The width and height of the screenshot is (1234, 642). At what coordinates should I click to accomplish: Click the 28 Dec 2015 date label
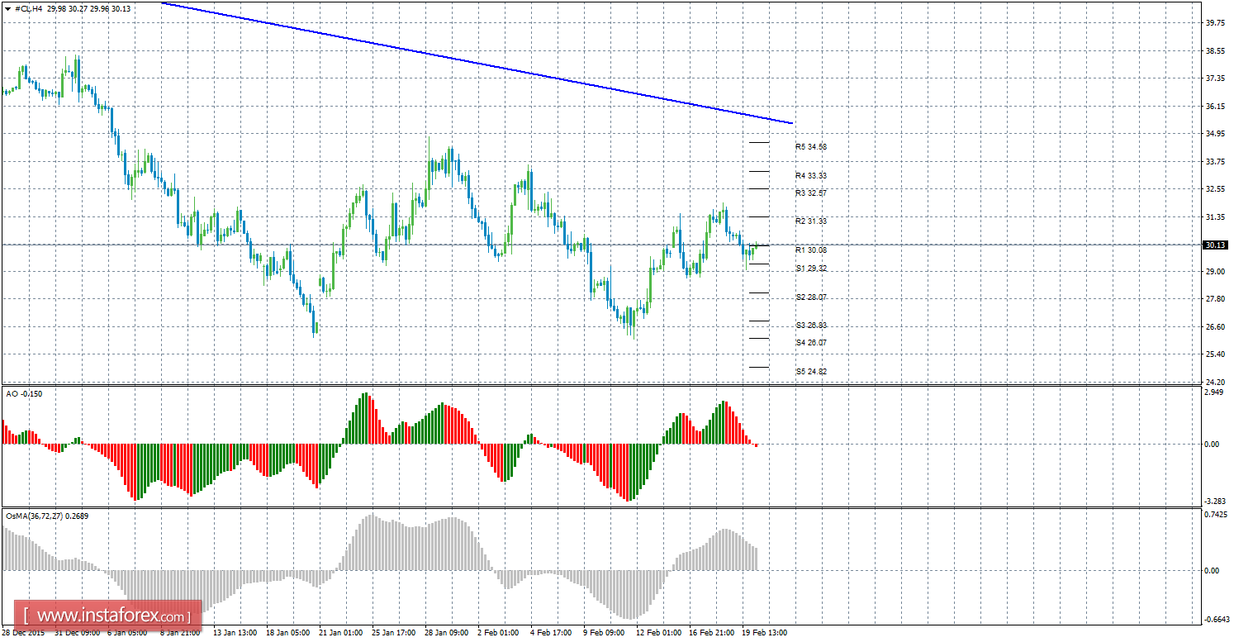25,634
